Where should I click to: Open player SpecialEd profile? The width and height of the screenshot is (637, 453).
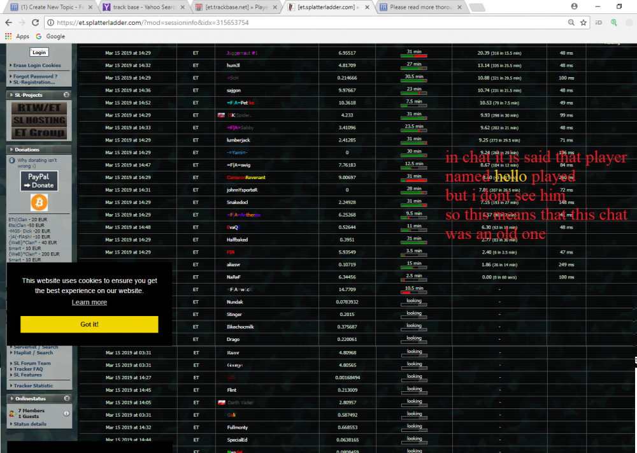[237, 440]
